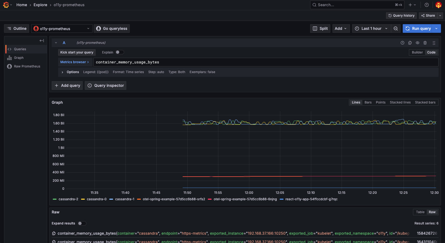Click Go queryless button
The height and width of the screenshot is (243, 445).
[112, 28]
